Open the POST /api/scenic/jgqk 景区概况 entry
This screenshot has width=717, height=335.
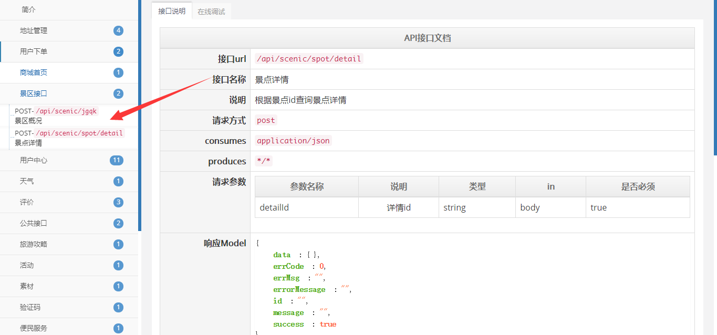click(56, 116)
